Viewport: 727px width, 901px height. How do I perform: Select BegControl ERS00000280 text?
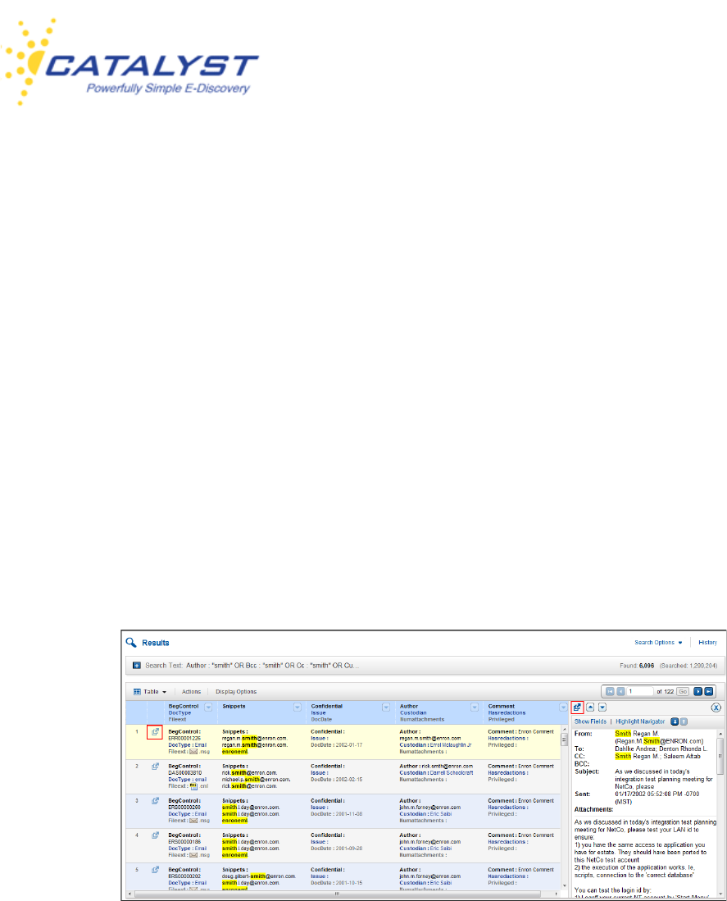point(184,808)
